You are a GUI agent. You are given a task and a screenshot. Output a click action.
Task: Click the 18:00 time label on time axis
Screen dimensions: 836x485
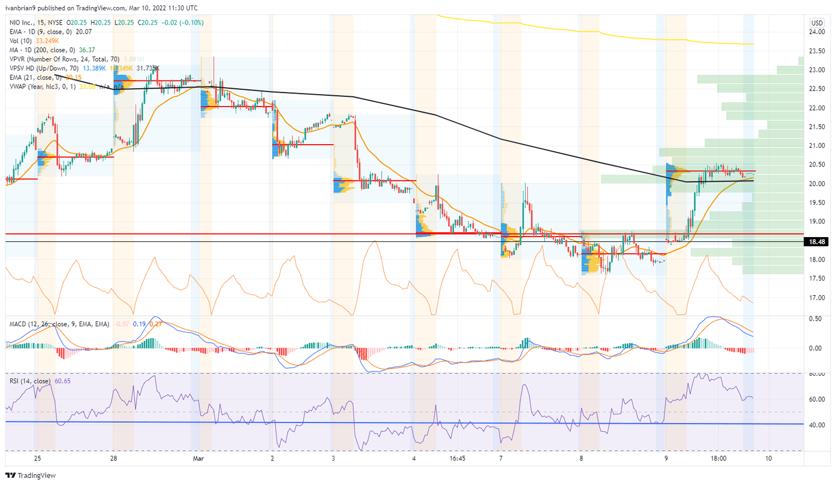click(718, 459)
